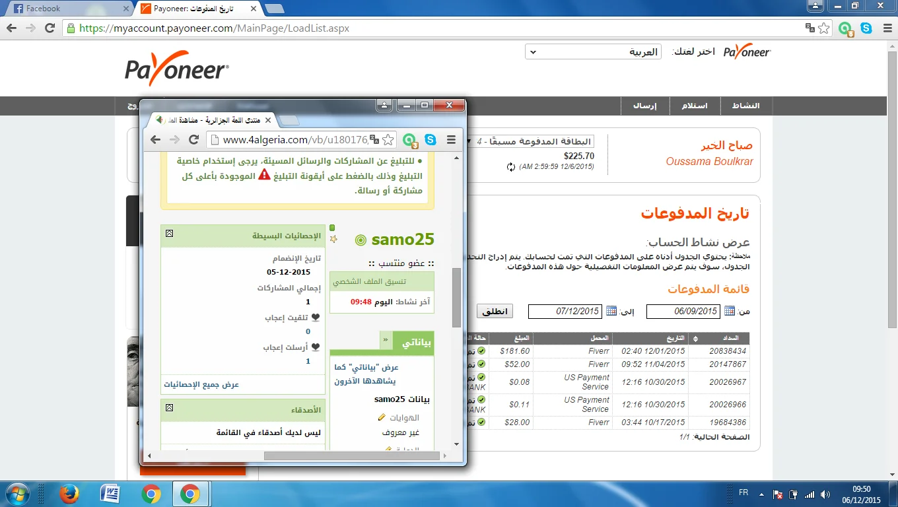Viewport: 898px width, 507px height.
Task: Click the عرض جميع الإحصائيات link
Action: (x=201, y=384)
